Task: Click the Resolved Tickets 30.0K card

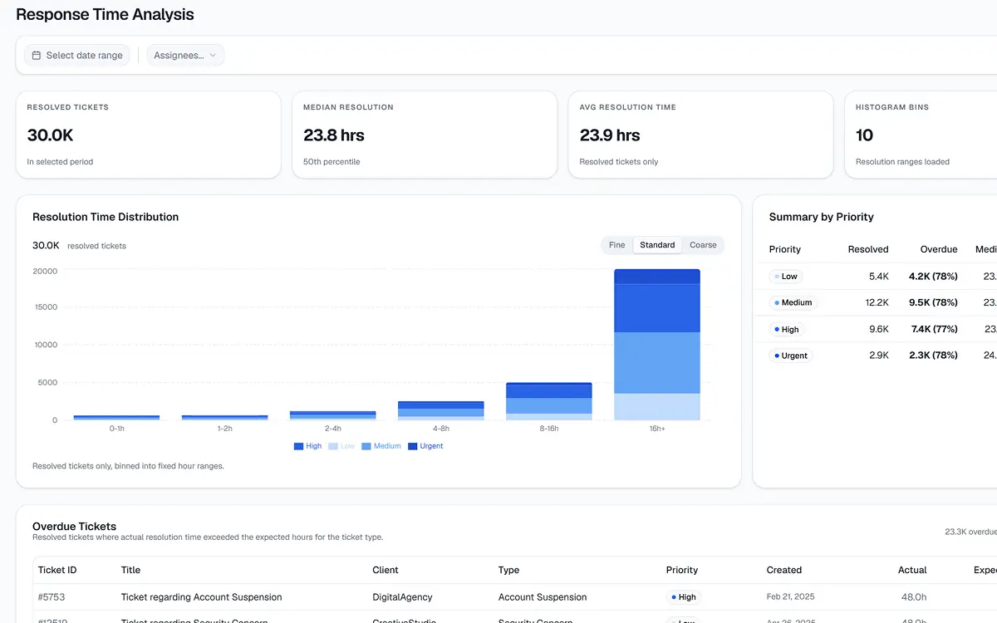Action: [148, 135]
